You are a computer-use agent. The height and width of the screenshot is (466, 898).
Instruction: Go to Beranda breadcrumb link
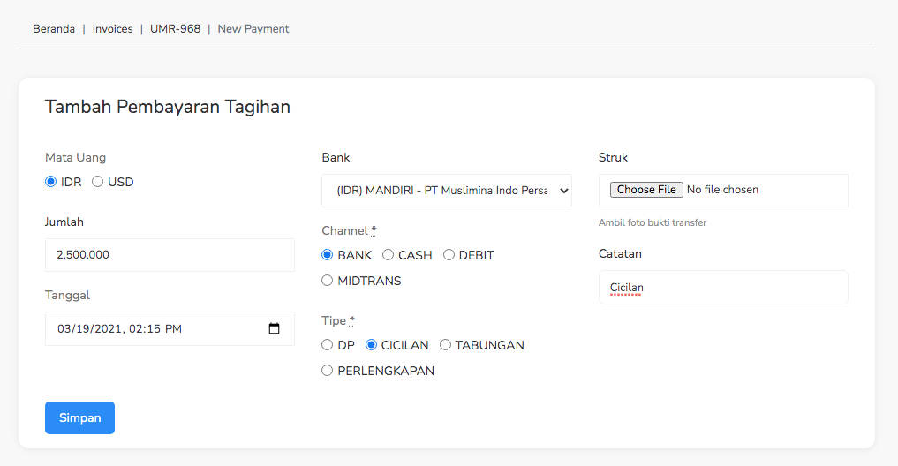pos(54,29)
